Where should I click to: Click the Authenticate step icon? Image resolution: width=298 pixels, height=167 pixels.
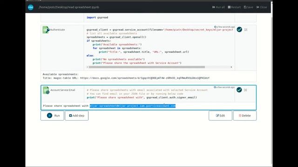(x=46, y=30)
